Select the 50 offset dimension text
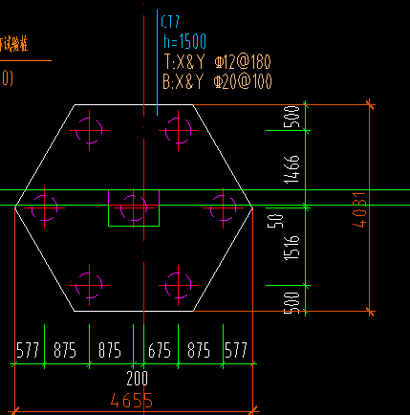 pyautogui.click(x=275, y=221)
